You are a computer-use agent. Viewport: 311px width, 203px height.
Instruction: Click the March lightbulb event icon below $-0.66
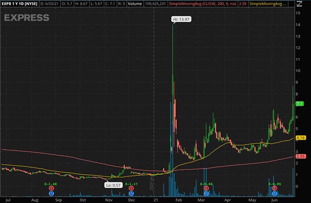click(x=206, y=194)
